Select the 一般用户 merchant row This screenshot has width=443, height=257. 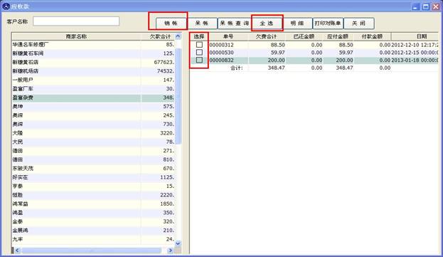pyautogui.click(x=93, y=80)
